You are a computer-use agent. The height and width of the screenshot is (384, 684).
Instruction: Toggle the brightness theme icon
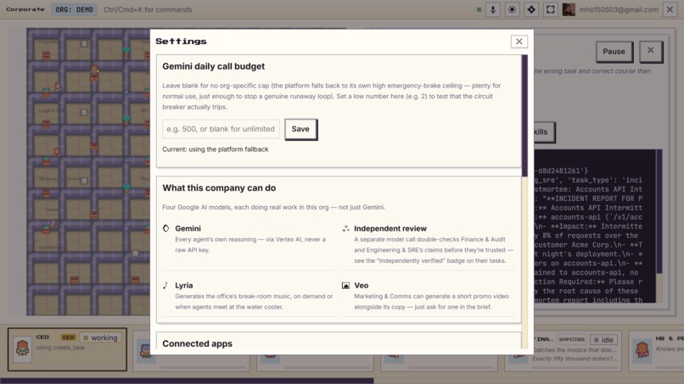point(512,9)
